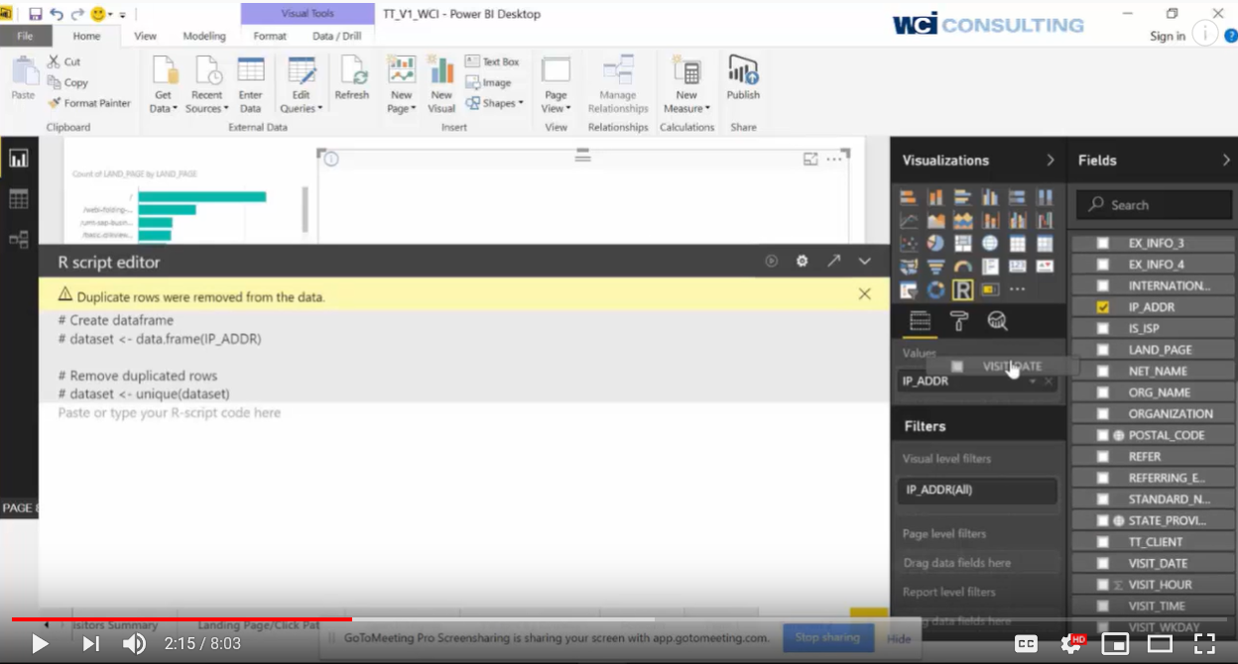Screen dimensions: 1238x664
Task: Choose the stacked column chart visualization
Action: (x=935, y=197)
